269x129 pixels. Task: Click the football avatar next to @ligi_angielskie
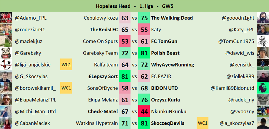(6, 65)
